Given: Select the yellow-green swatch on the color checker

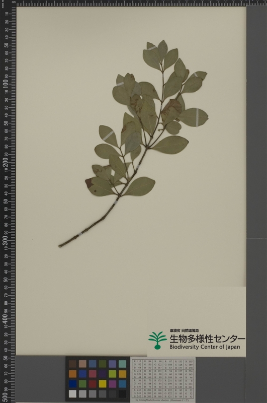Looking at the screenshot, I should [x=113, y=374].
